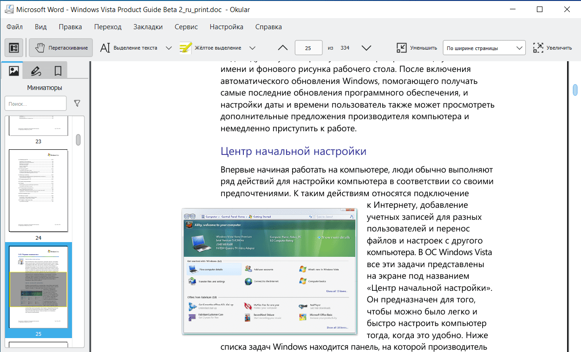Open the Переход menu

click(108, 27)
